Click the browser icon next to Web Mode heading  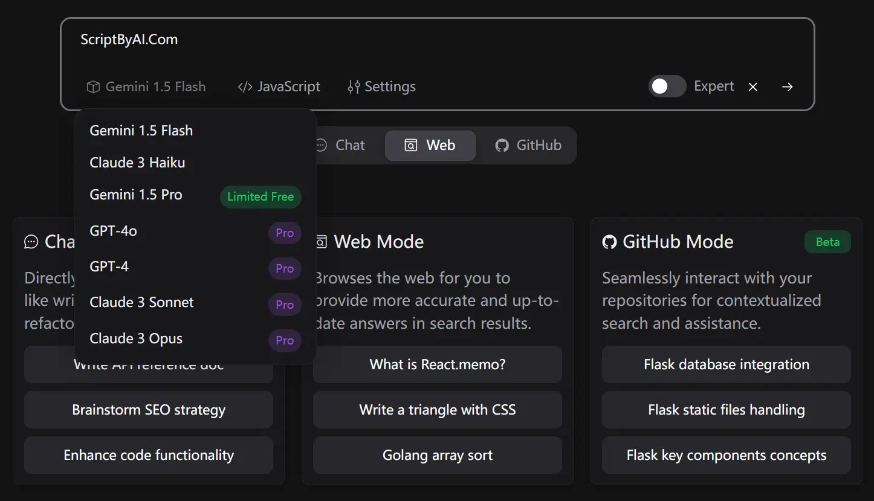pyautogui.click(x=320, y=241)
